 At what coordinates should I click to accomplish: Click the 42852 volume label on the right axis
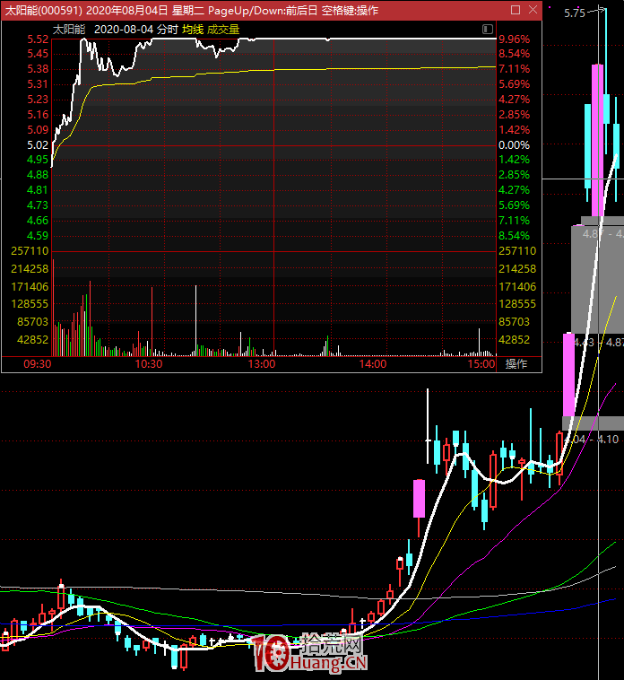coord(515,340)
